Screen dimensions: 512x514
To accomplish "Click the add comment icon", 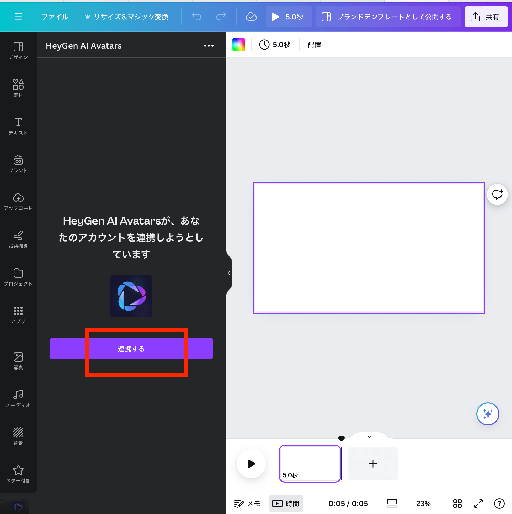I will coord(497,194).
